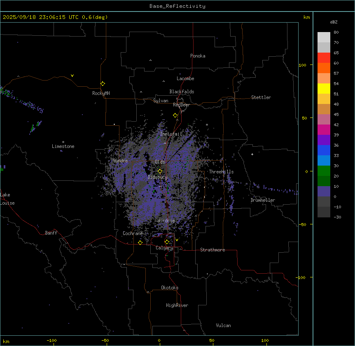Click the yellow diamond marker below Cochrane
This screenshot has height=346, width=355.
[x=140, y=242]
